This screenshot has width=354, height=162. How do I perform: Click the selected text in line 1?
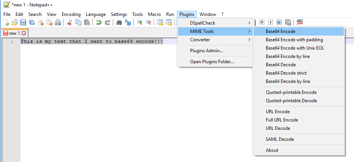pyautogui.click(x=92, y=42)
